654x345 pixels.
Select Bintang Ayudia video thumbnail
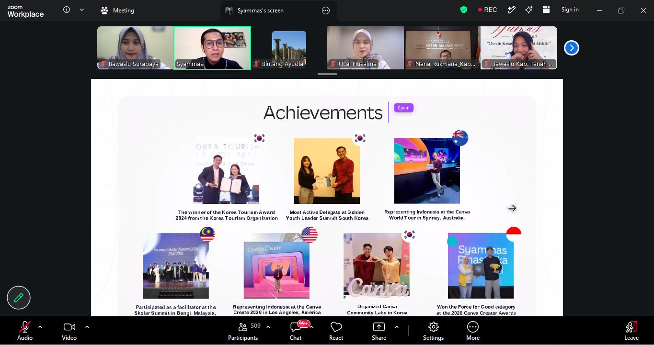coord(289,48)
